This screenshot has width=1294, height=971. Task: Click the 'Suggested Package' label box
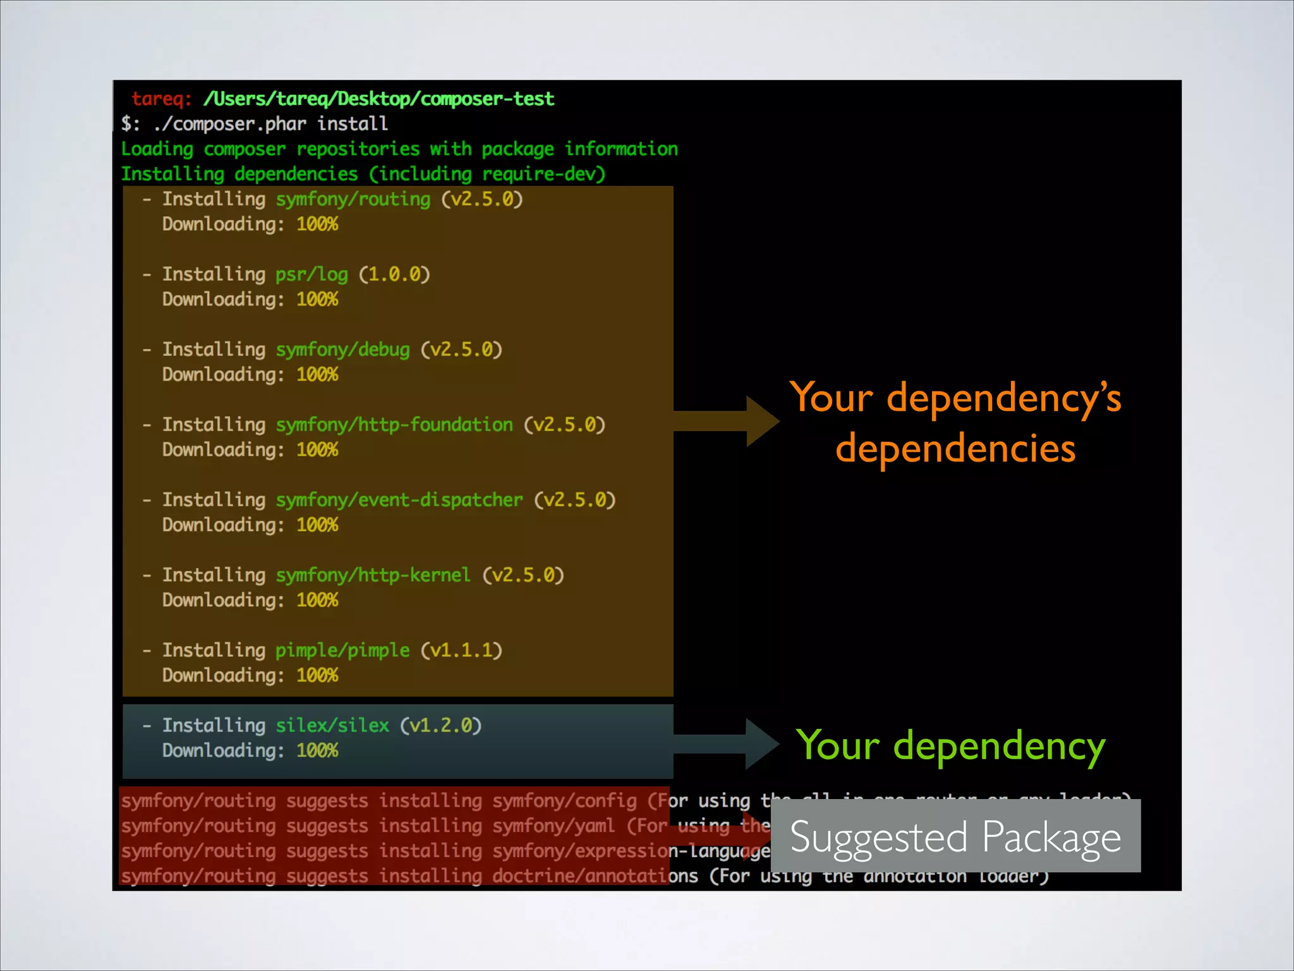[955, 836]
